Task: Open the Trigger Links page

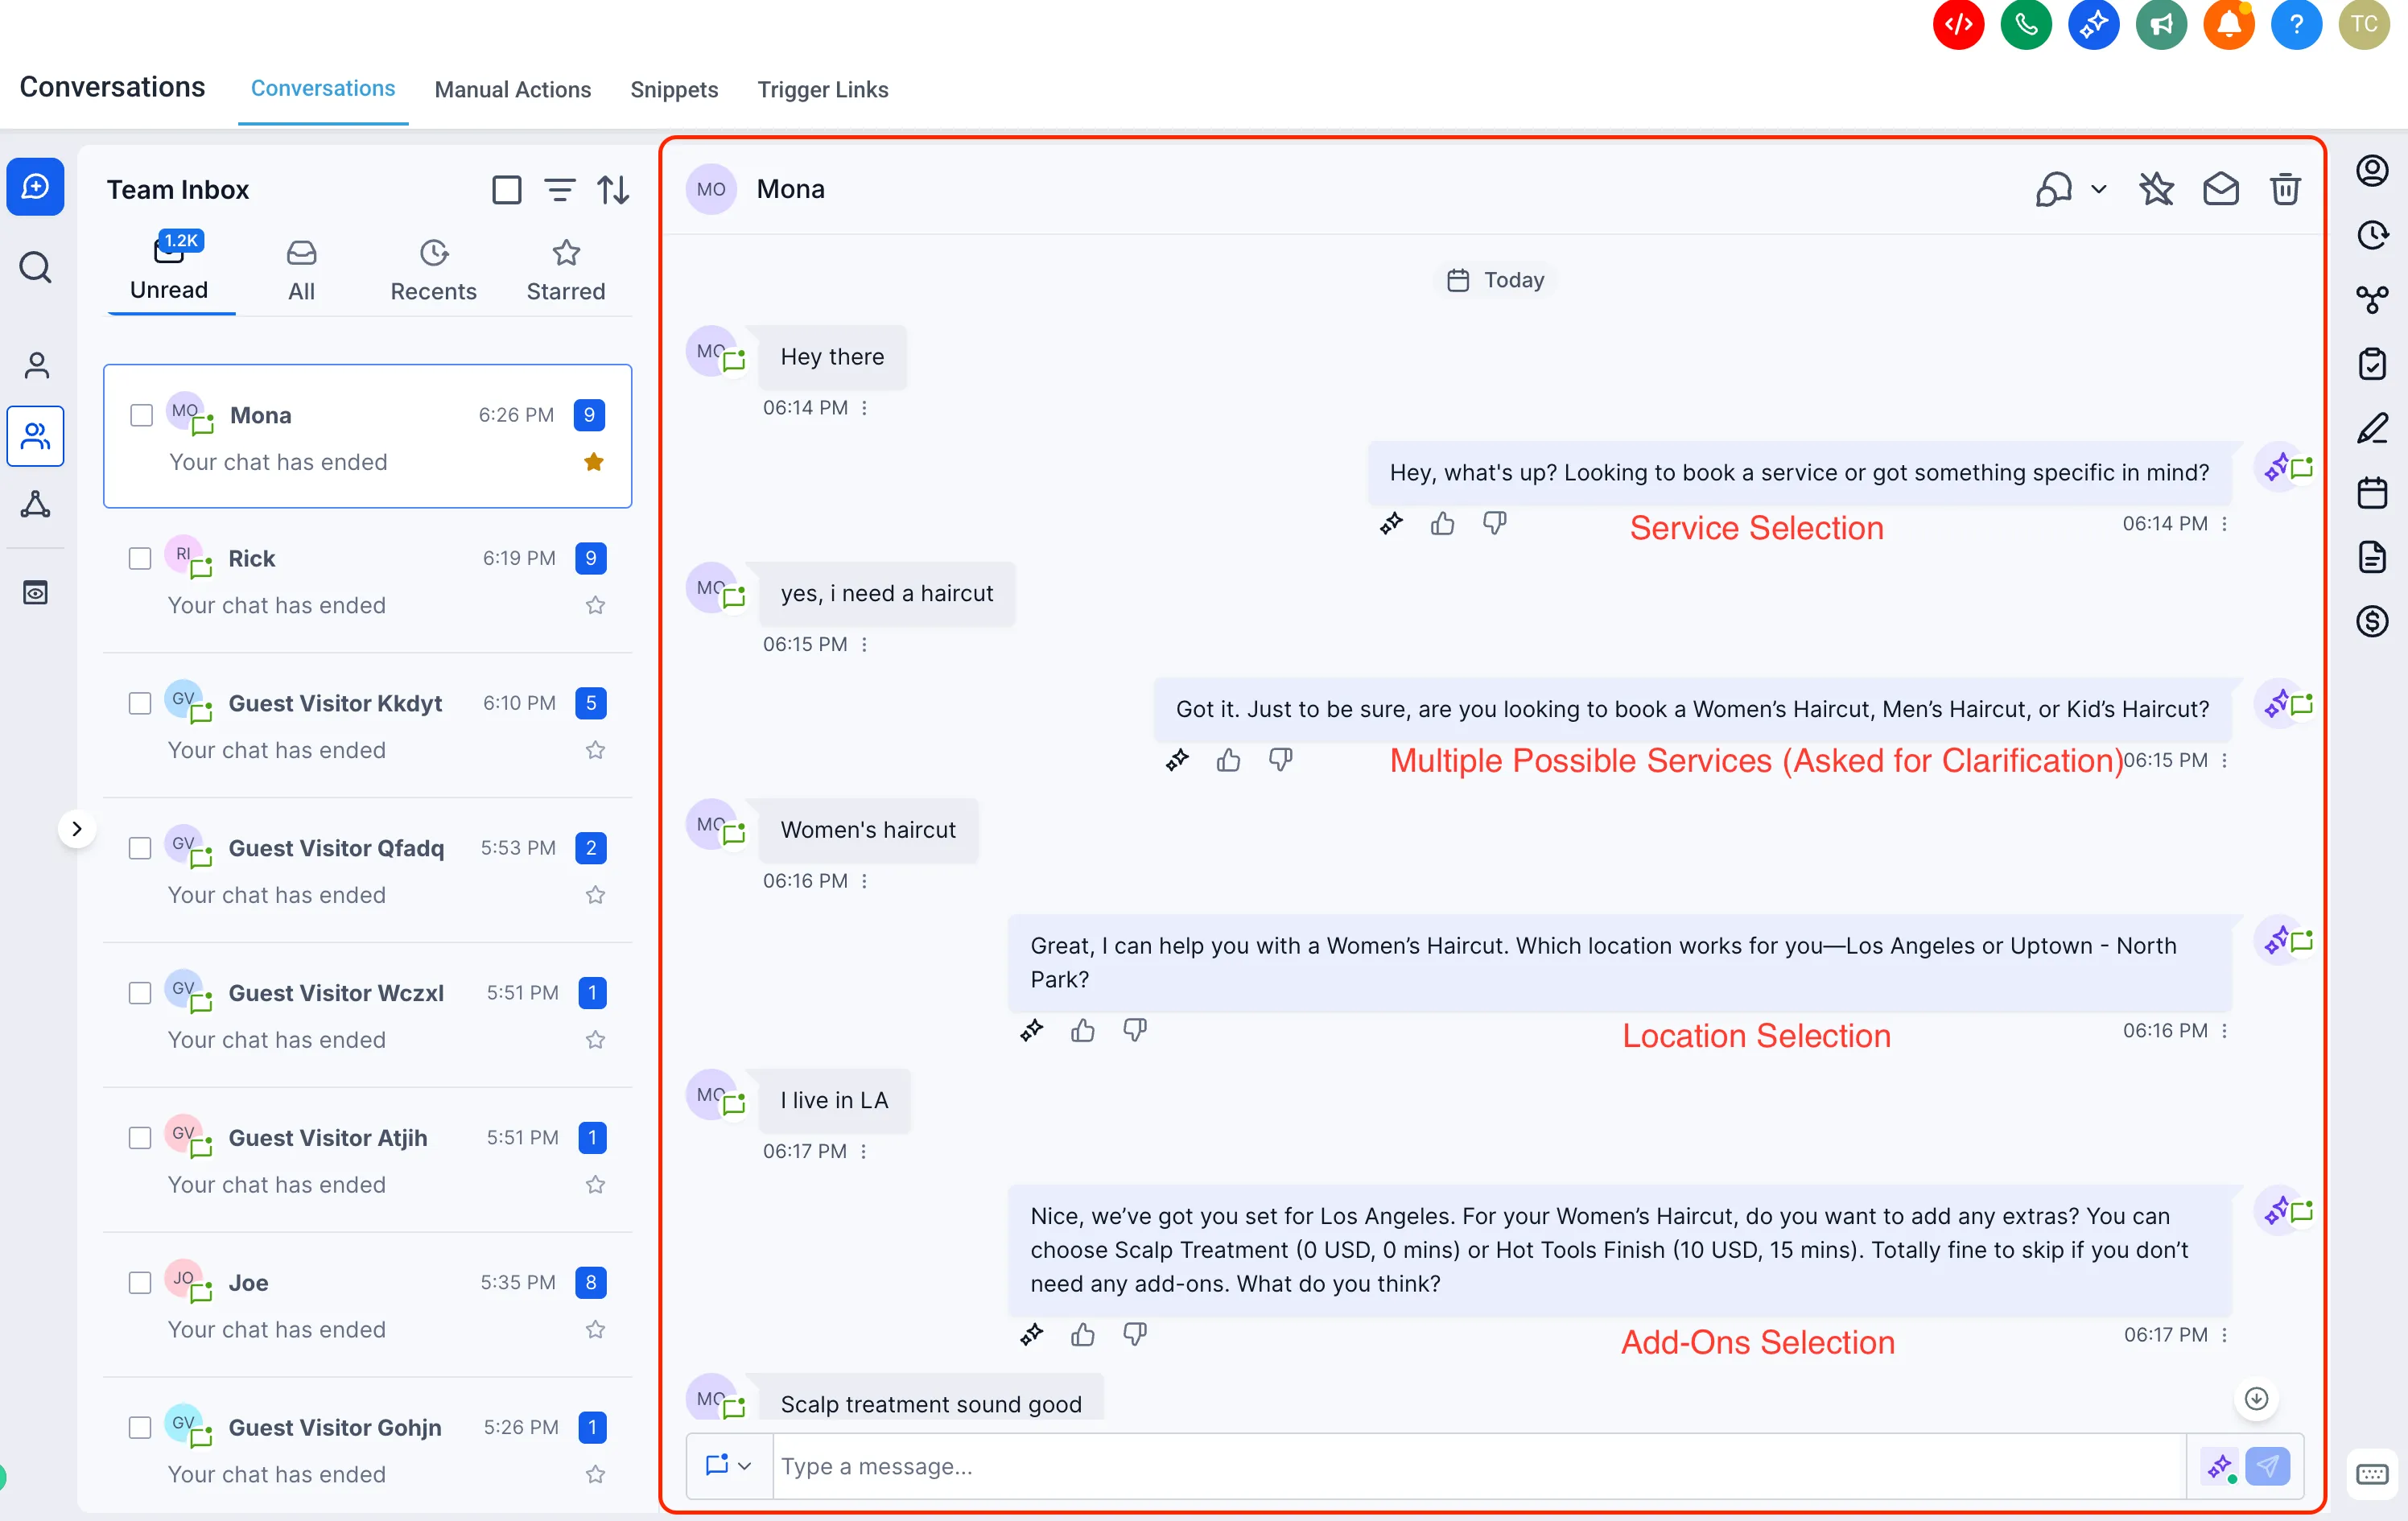Action: pos(822,89)
